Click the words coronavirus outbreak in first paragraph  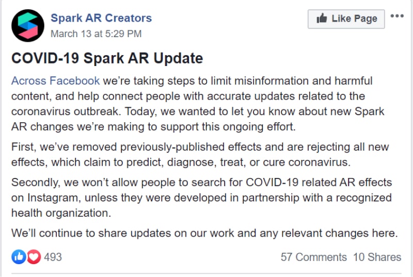[66, 111]
